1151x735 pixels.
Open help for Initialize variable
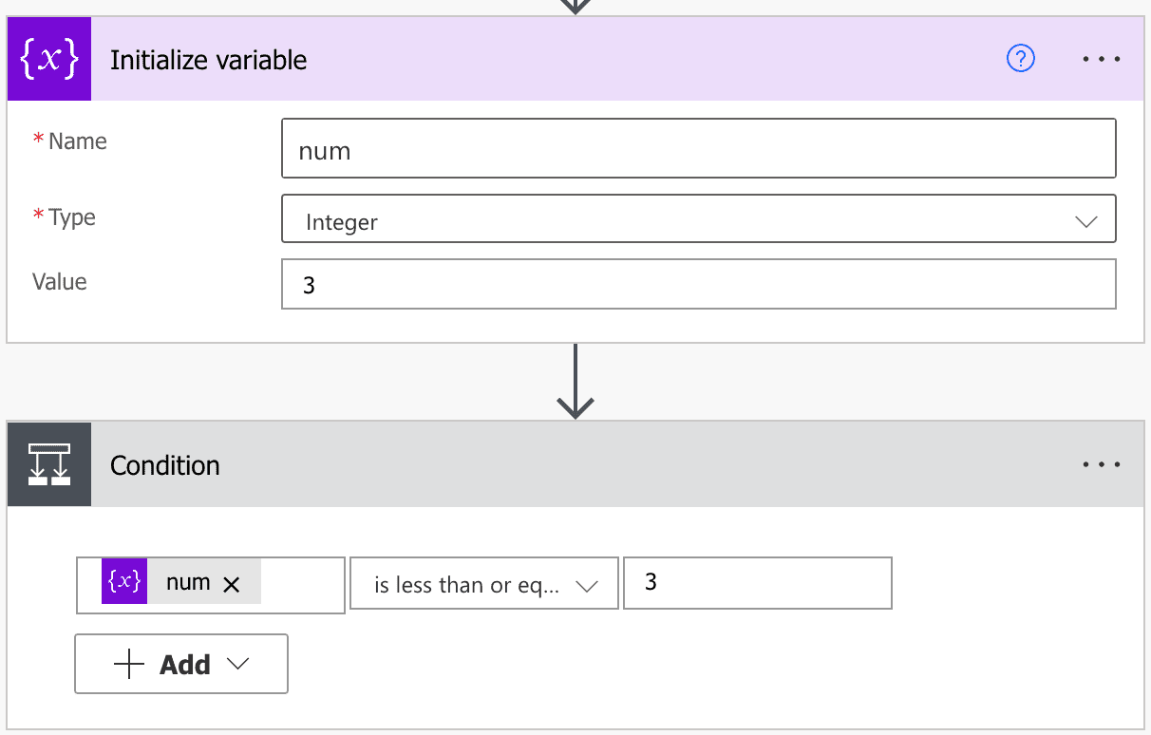point(1020,58)
